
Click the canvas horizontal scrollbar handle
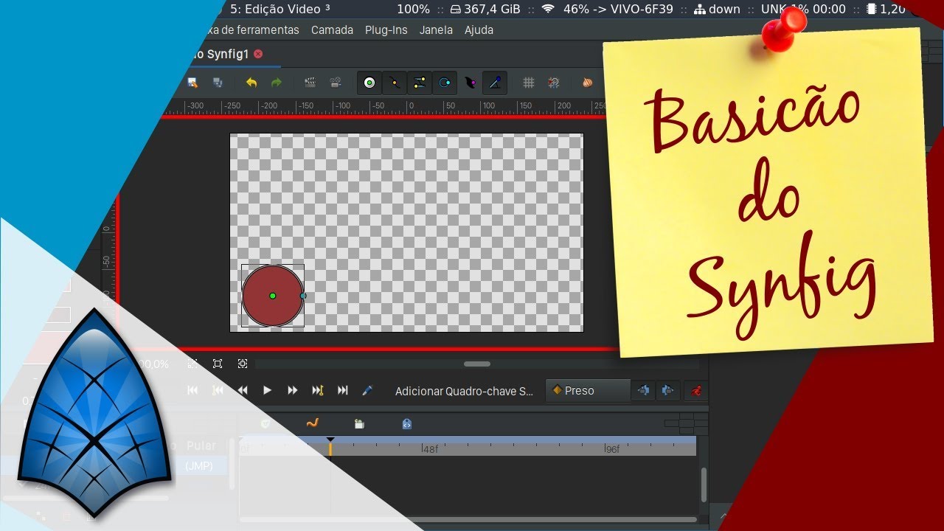click(477, 364)
